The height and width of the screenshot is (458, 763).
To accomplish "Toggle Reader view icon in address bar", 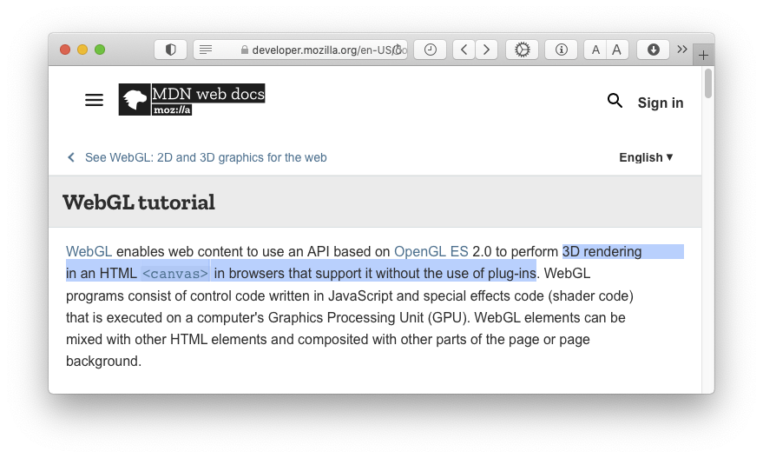I will [206, 50].
